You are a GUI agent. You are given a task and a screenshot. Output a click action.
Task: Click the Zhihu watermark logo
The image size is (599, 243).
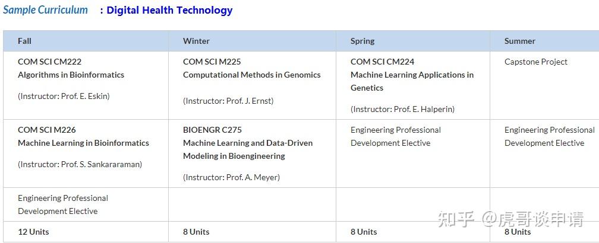coord(456,219)
